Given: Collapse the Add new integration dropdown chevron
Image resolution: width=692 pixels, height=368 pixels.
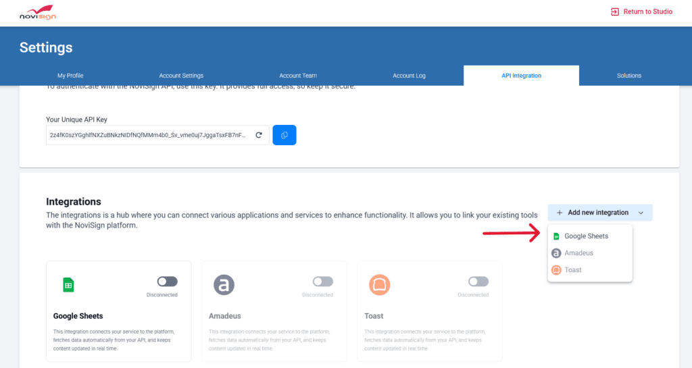Looking at the screenshot, I should 641,213.
